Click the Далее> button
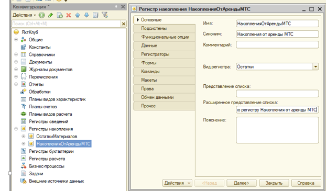Viewport: 326px width, 191px height. click(242, 183)
